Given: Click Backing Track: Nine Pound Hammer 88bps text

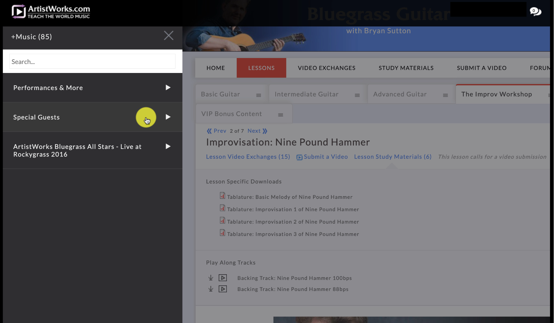Looking at the screenshot, I should (x=293, y=289).
